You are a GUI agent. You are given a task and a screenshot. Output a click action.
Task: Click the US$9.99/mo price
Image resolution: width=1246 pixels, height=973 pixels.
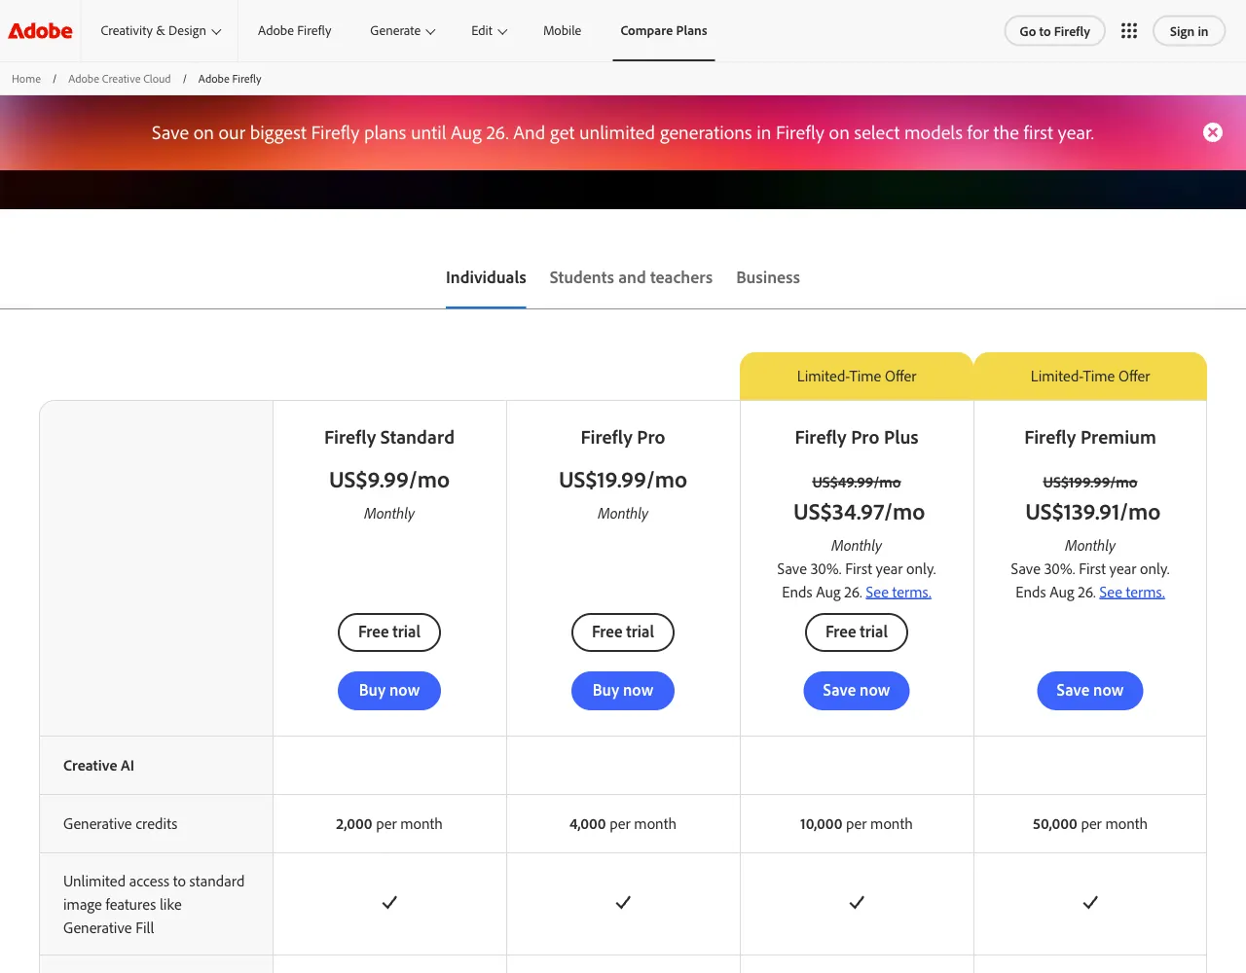tap(389, 480)
